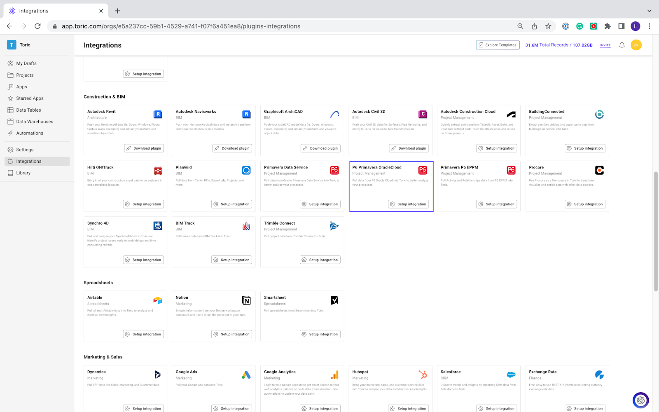The width and height of the screenshot is (659, 412).
Task: Click the Hilti ON!Track logo icon
Action: pos(158,170)
